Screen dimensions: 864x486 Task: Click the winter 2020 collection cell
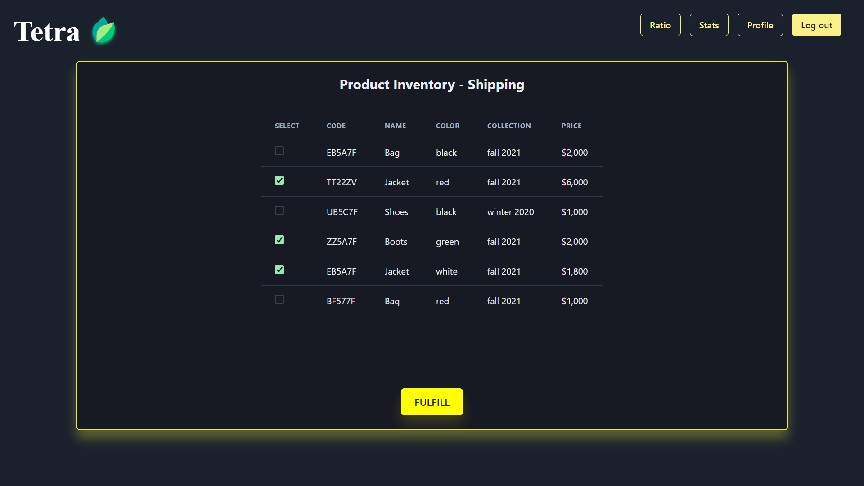pos(510,212)
